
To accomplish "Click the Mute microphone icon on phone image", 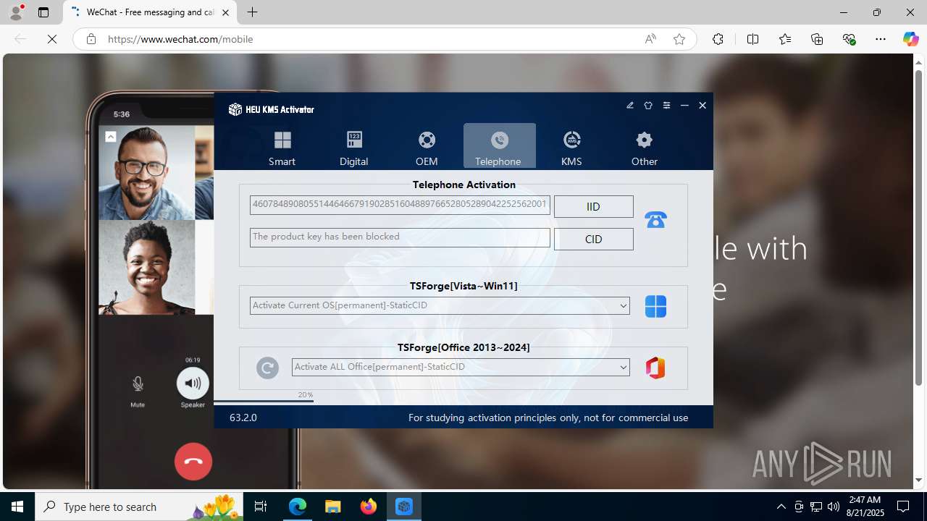I will (138, 384).
